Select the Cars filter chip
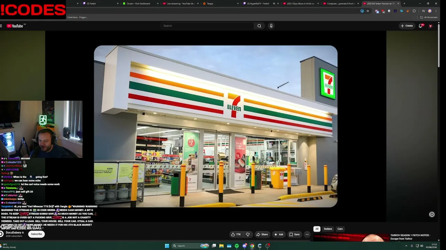 pos(340,229)
